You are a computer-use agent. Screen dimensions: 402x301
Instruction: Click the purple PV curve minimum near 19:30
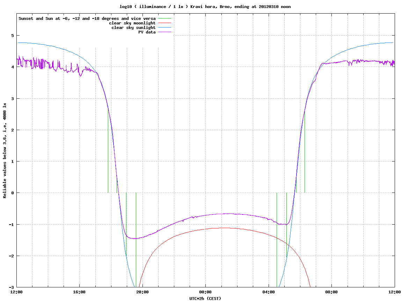tap(136, 239)
